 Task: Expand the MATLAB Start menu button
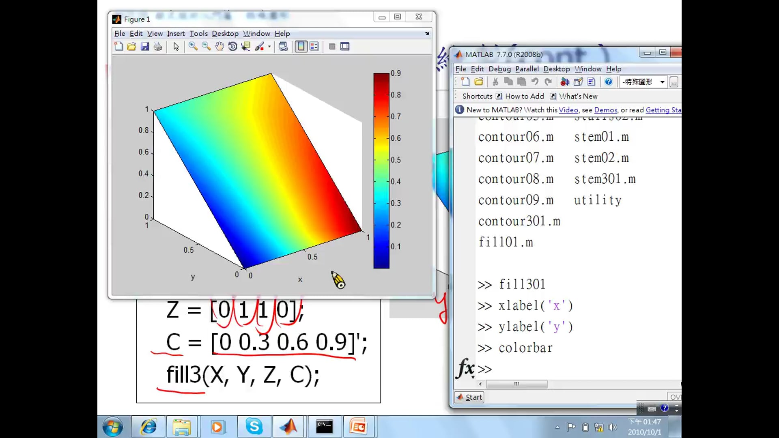point(469,397)
